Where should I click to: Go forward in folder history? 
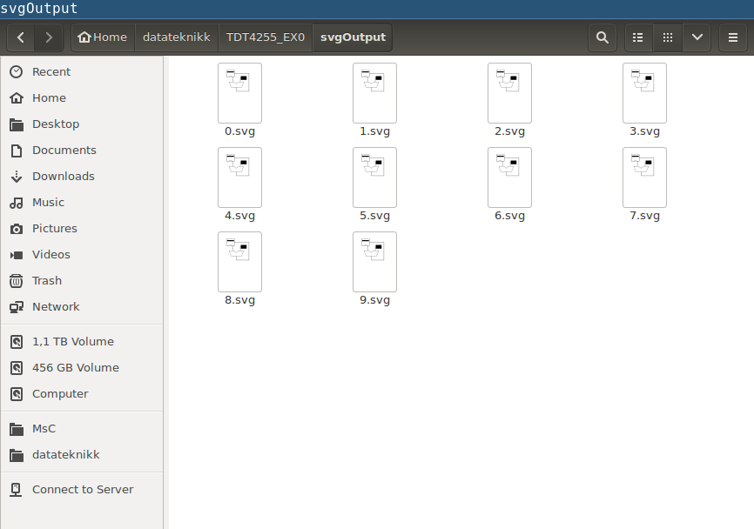click(49, 37)
